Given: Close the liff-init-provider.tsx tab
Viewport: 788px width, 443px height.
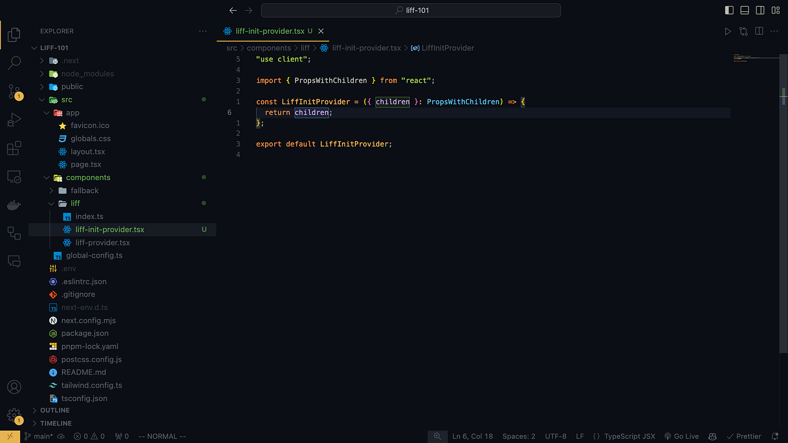Looking at the screenshot, I should 321,31.
